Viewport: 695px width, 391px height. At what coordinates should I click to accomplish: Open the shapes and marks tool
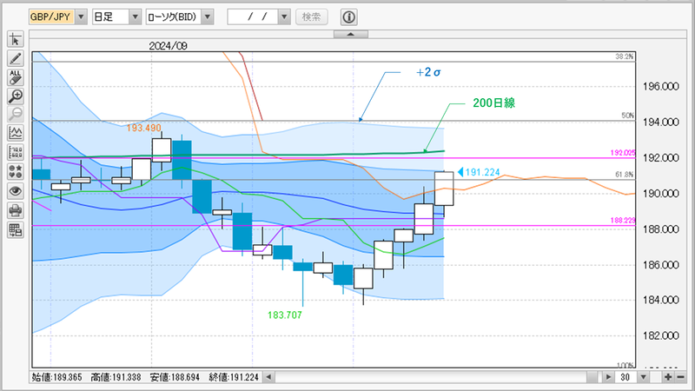[15, 171]
